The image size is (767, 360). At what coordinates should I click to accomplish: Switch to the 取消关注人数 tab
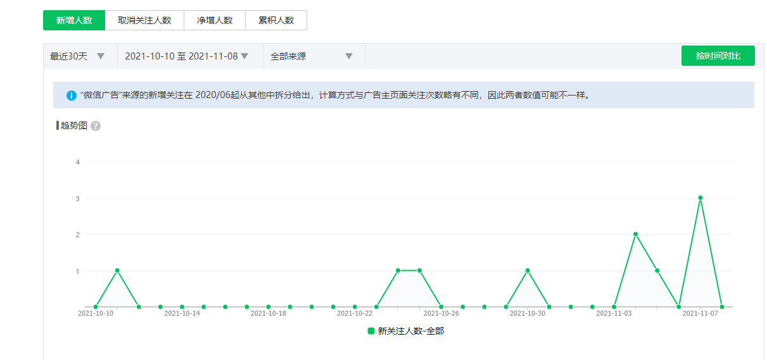pyautogui.click(x=144, y=20)
